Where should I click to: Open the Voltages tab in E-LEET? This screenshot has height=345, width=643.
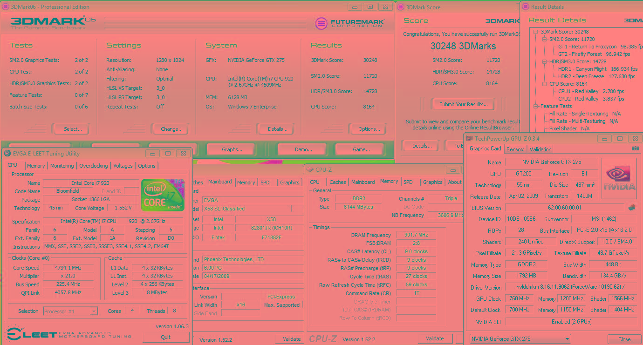(123, 166)
